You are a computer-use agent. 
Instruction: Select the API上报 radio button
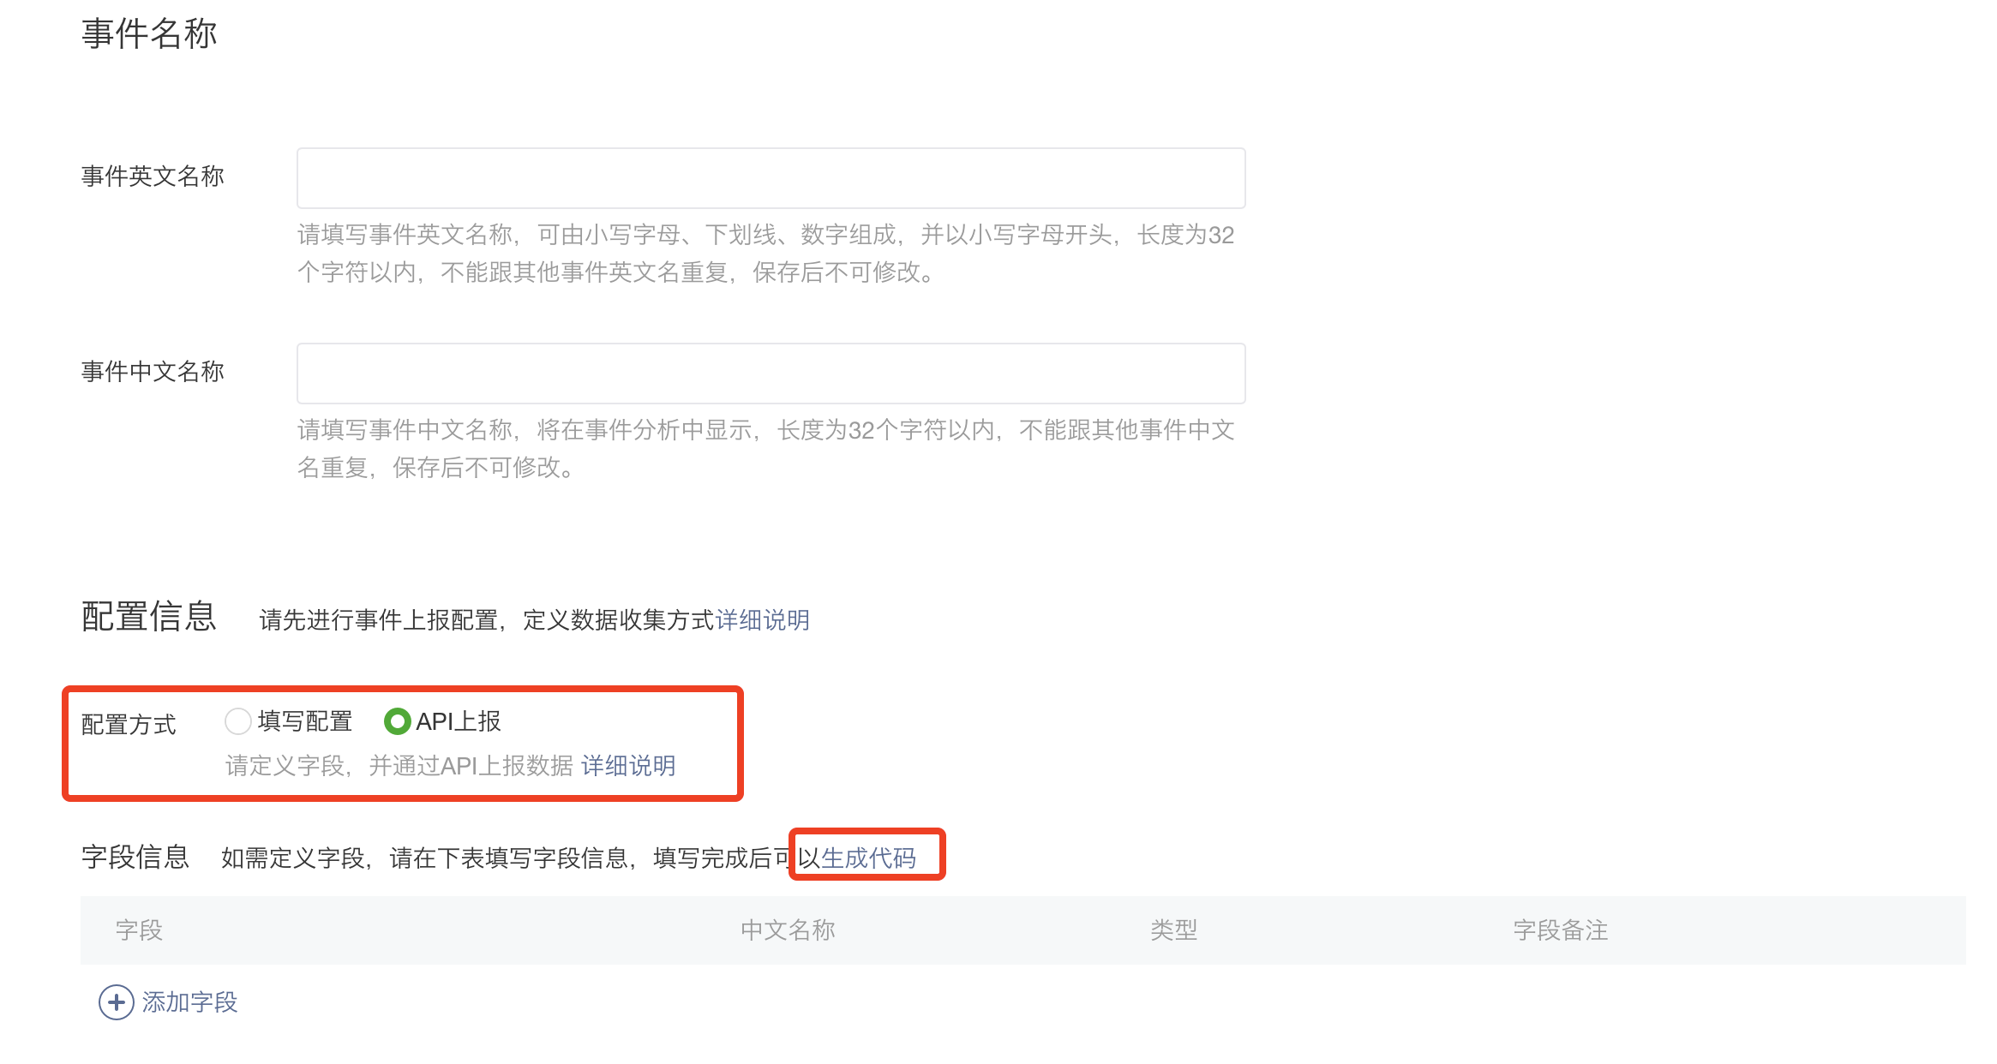(x=397, y=721)
